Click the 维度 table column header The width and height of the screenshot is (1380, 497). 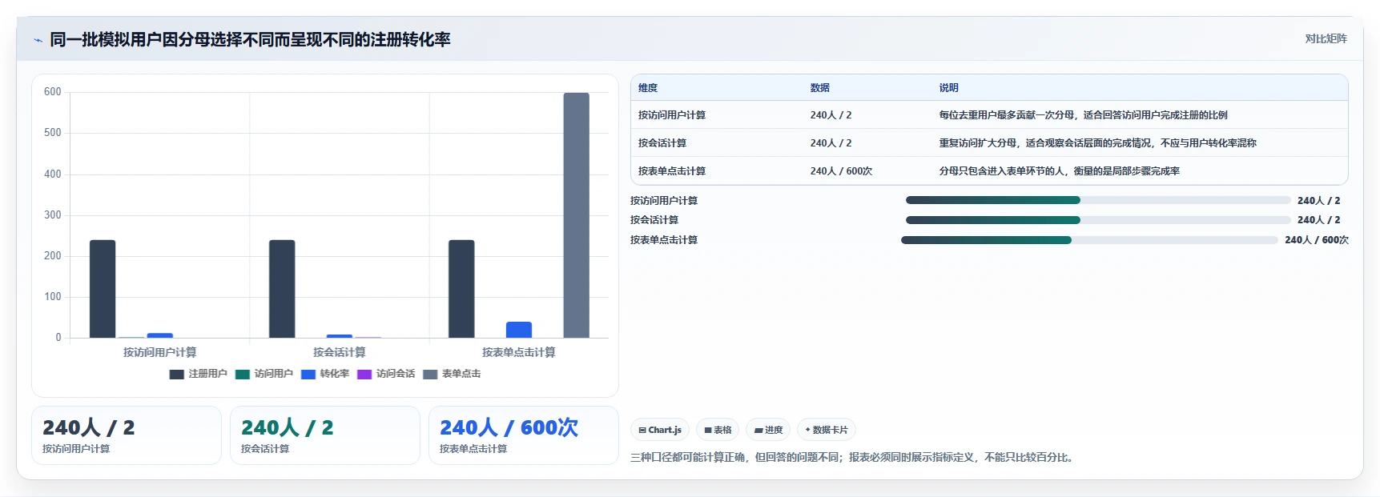pos(648,88)
